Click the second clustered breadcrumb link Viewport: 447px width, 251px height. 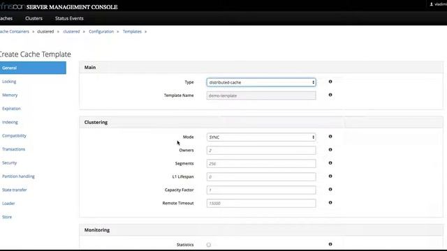[x=71, y=31]
